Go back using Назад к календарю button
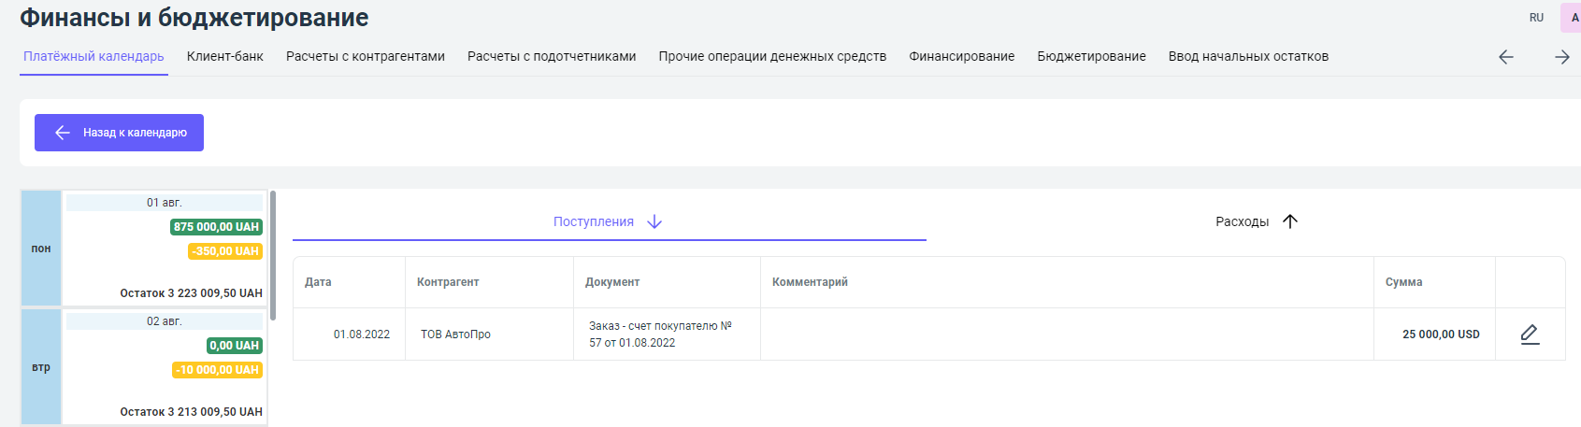Image resolution: width=1581 pixels, height=427 pixels. [x=119, y=133]
